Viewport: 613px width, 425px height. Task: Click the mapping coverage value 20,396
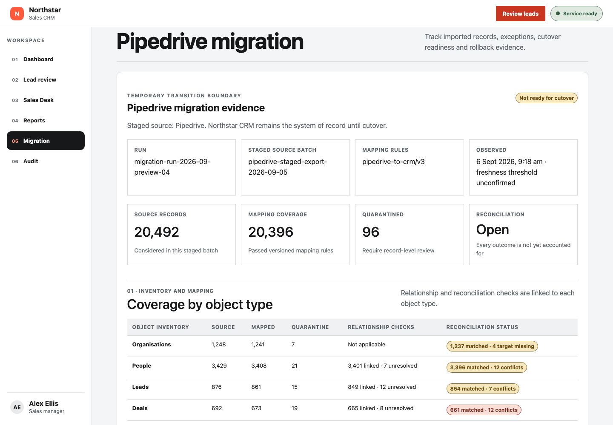271,232
